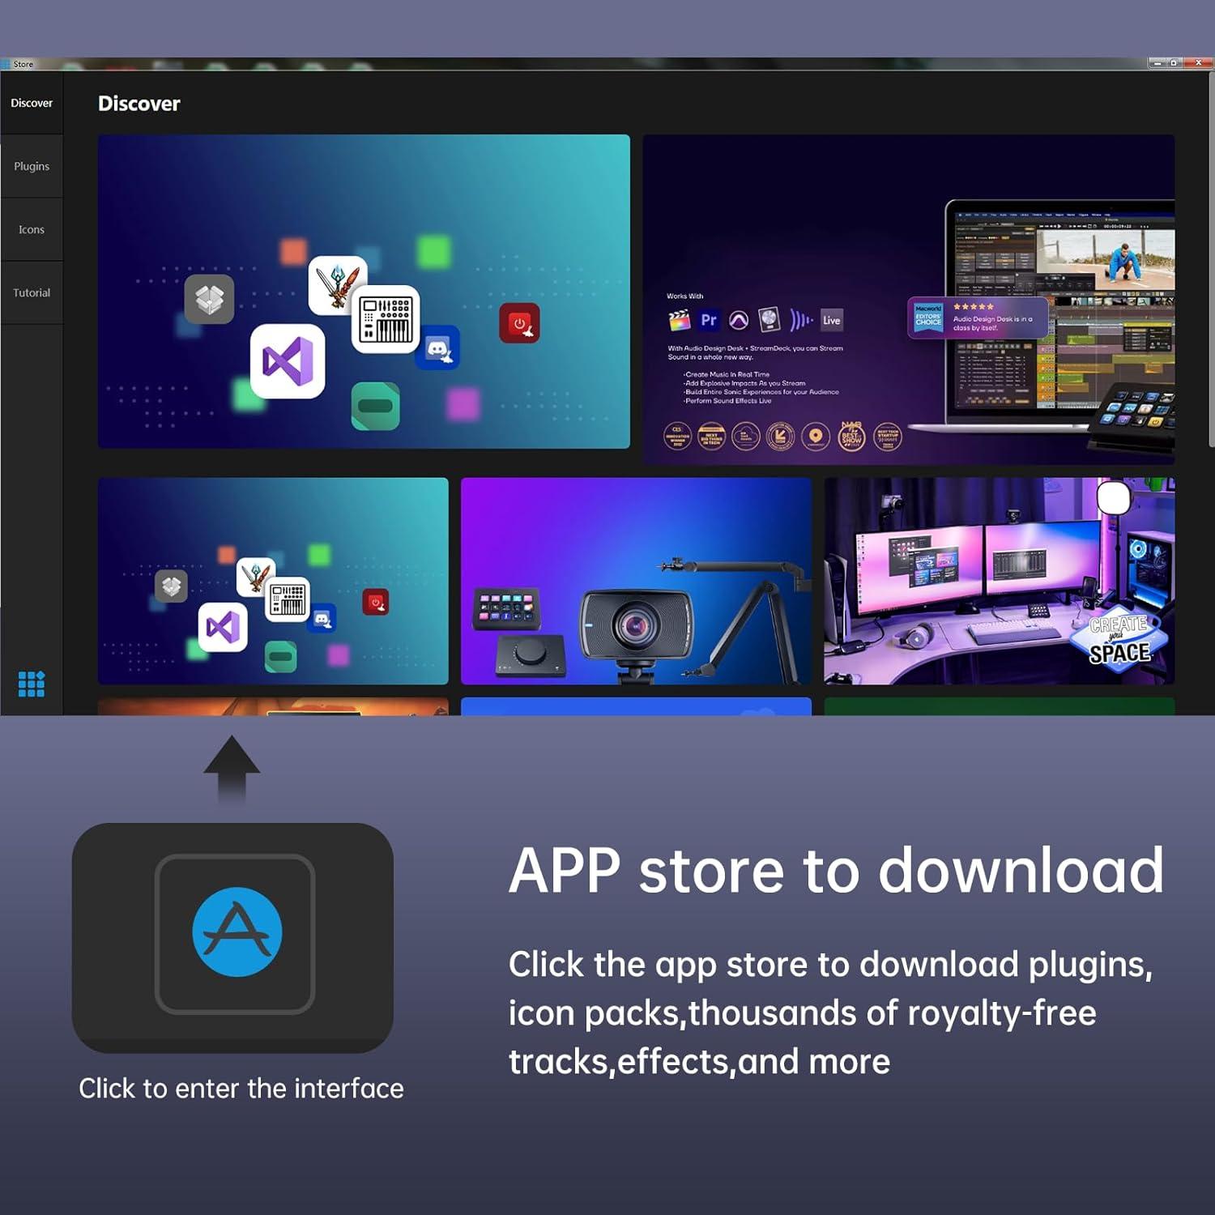
Task: Close the Store window
Action: click(x=1198, y=63)
